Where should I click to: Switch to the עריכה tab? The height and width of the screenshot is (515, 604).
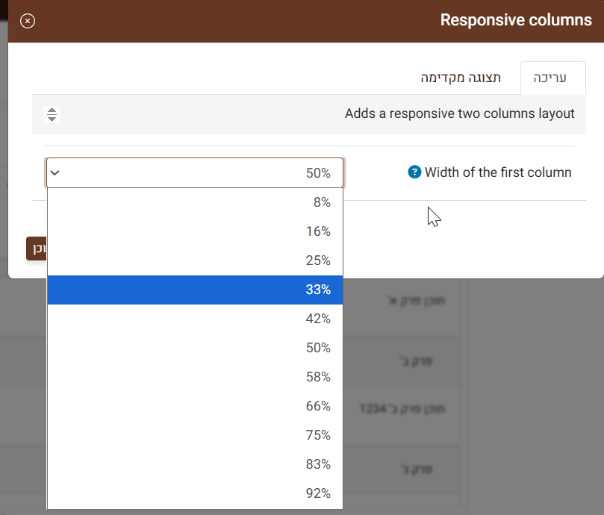point(552,78)
